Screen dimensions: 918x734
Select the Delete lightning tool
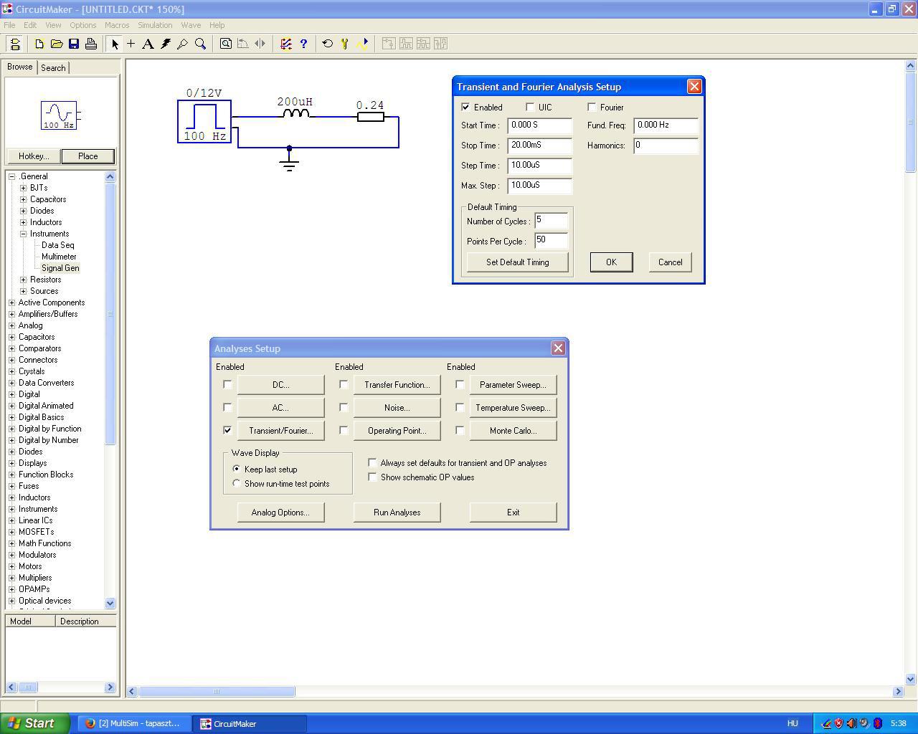click(x=166, y=44)
